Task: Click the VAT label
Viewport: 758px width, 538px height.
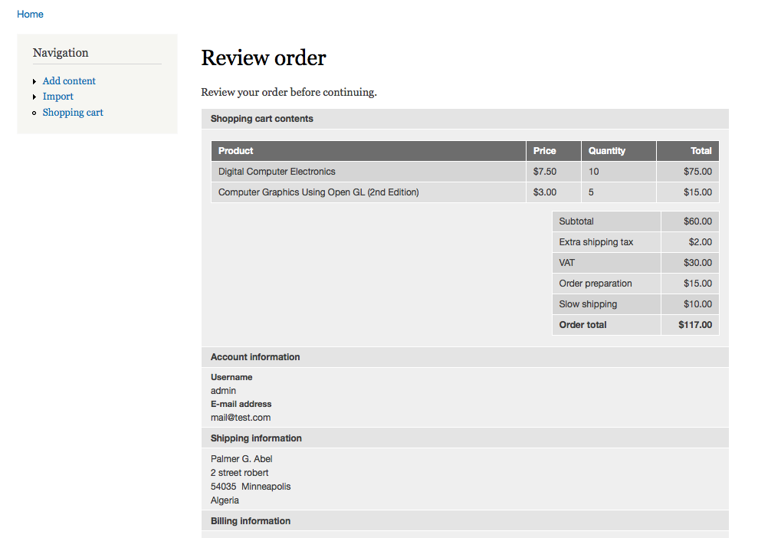Action: pos(567,263)
